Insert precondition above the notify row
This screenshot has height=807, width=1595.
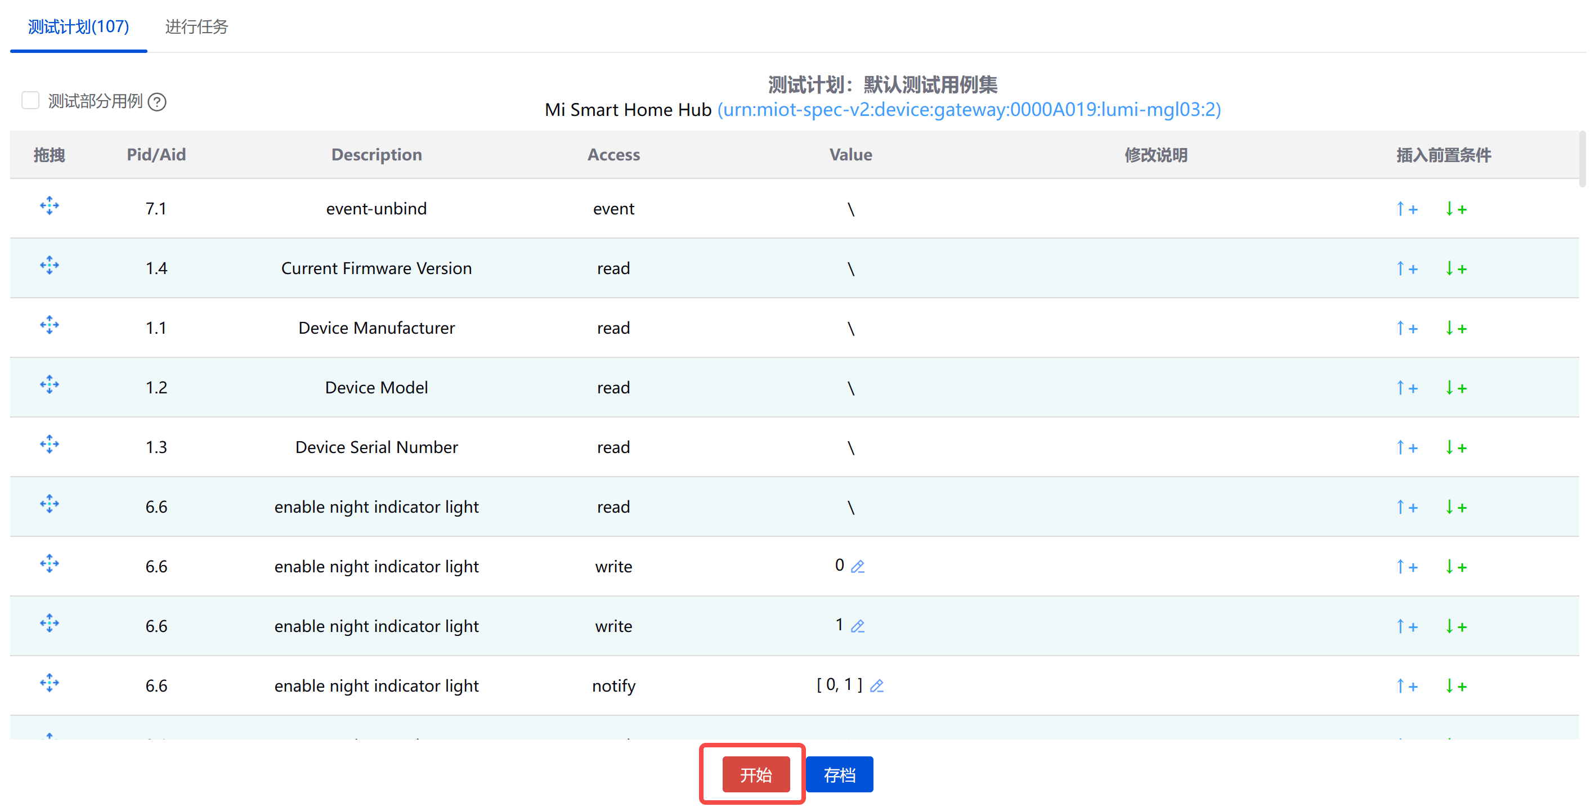click(x=1406, y=686)
